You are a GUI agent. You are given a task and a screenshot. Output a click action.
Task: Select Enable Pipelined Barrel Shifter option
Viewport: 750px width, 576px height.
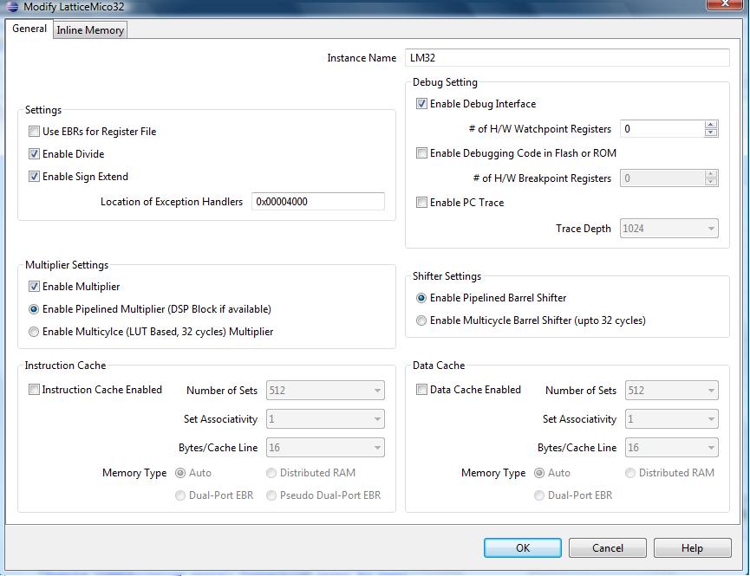coord(421,298)
